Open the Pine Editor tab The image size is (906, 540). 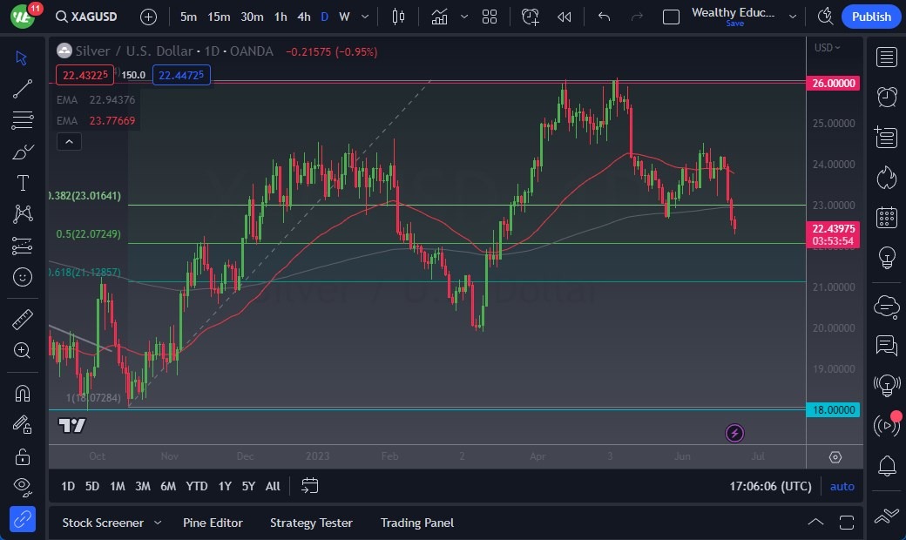(x=213, y=523)
